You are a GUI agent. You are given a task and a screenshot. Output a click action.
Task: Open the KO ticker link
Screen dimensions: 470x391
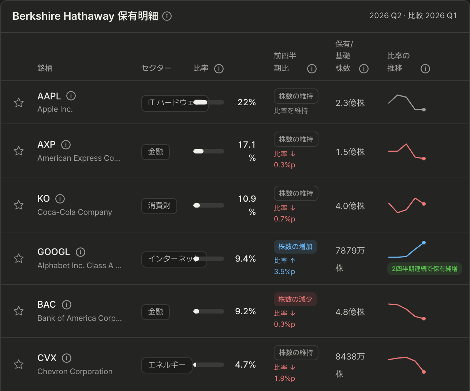coord(44,199)
